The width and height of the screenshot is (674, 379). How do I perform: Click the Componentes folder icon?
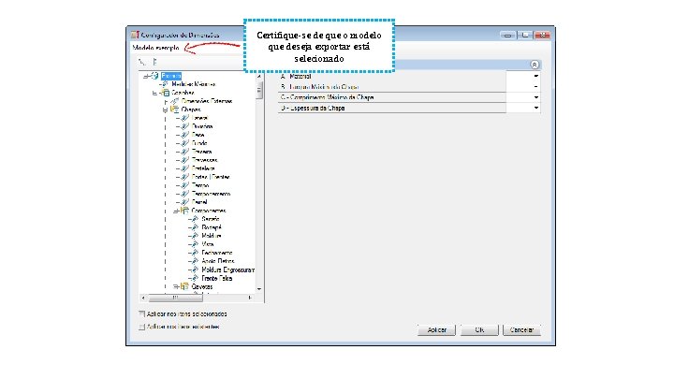click(x=184, y=211)
